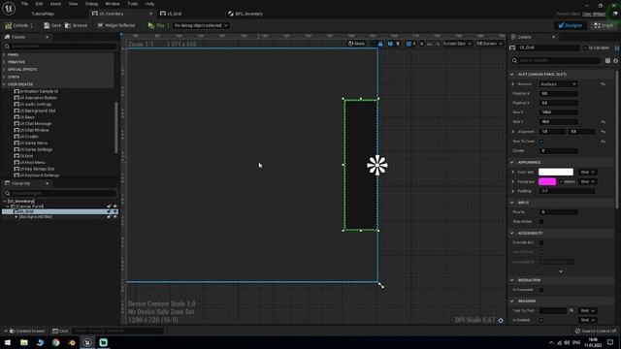Switch to BPC_Inventory tab
Viewport: 621px width, 349px height.
pyautogui.click(x=245, y=14)
